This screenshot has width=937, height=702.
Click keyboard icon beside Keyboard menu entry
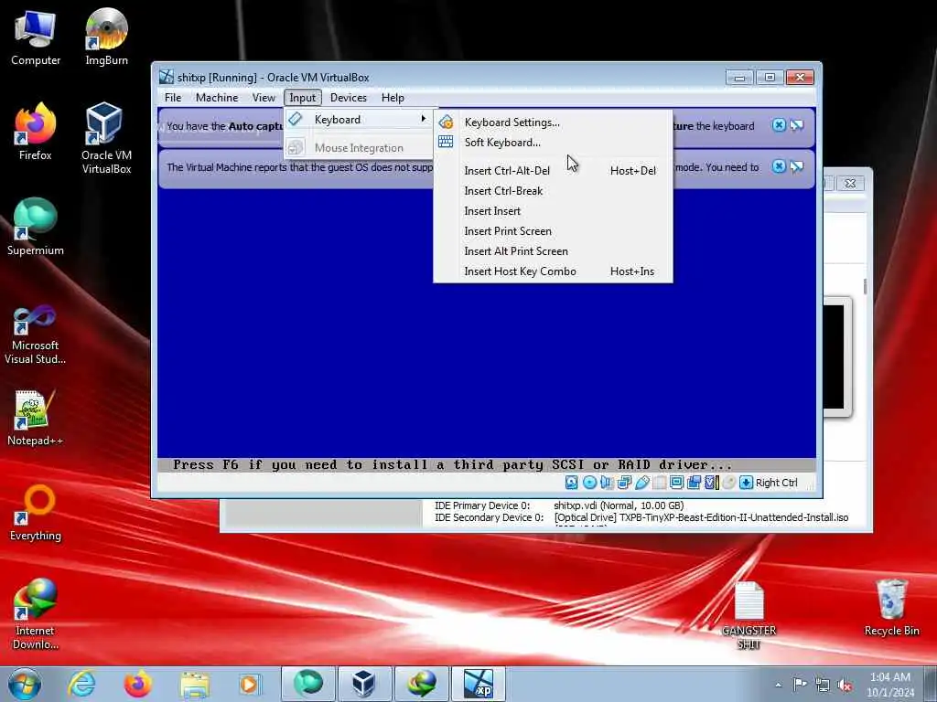click(x=296, y=119)
